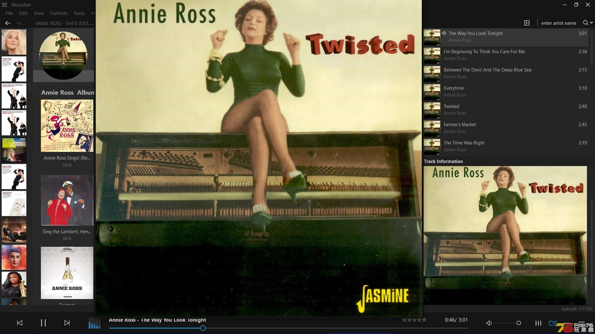Viewport: 595px width, 334px height.
Task: Click the Sing the Lambert, Hen... album title
Action: [67, 232]
